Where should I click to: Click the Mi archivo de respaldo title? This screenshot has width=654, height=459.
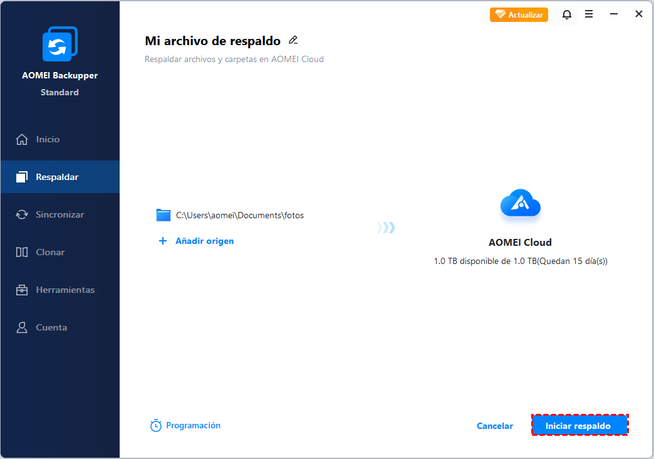click(213, 41)
